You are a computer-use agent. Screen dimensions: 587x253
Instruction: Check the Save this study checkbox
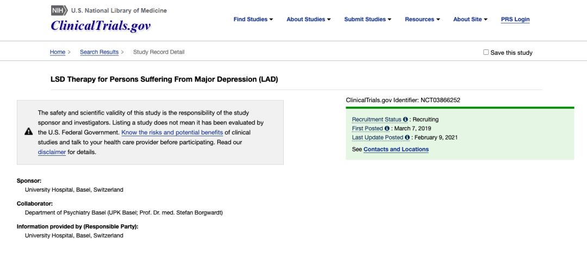[x=486, y=52]
